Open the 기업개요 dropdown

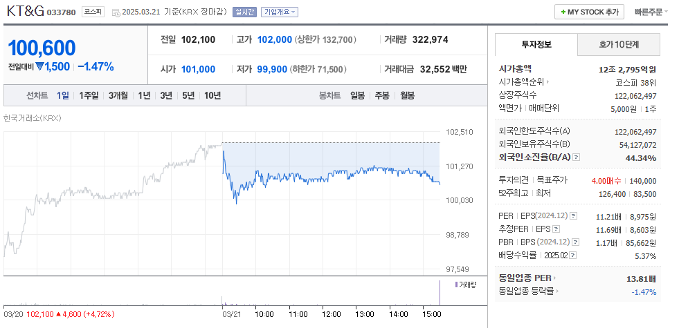280,12
